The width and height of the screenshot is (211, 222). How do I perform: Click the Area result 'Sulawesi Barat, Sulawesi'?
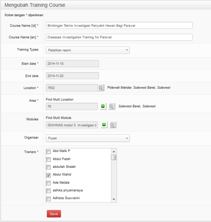pos(137,106)
